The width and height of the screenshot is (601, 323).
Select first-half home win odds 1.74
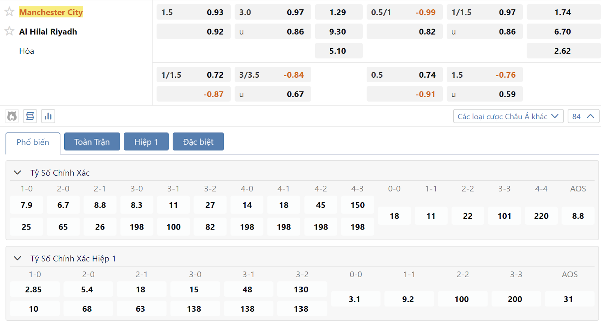click(563, 12)
